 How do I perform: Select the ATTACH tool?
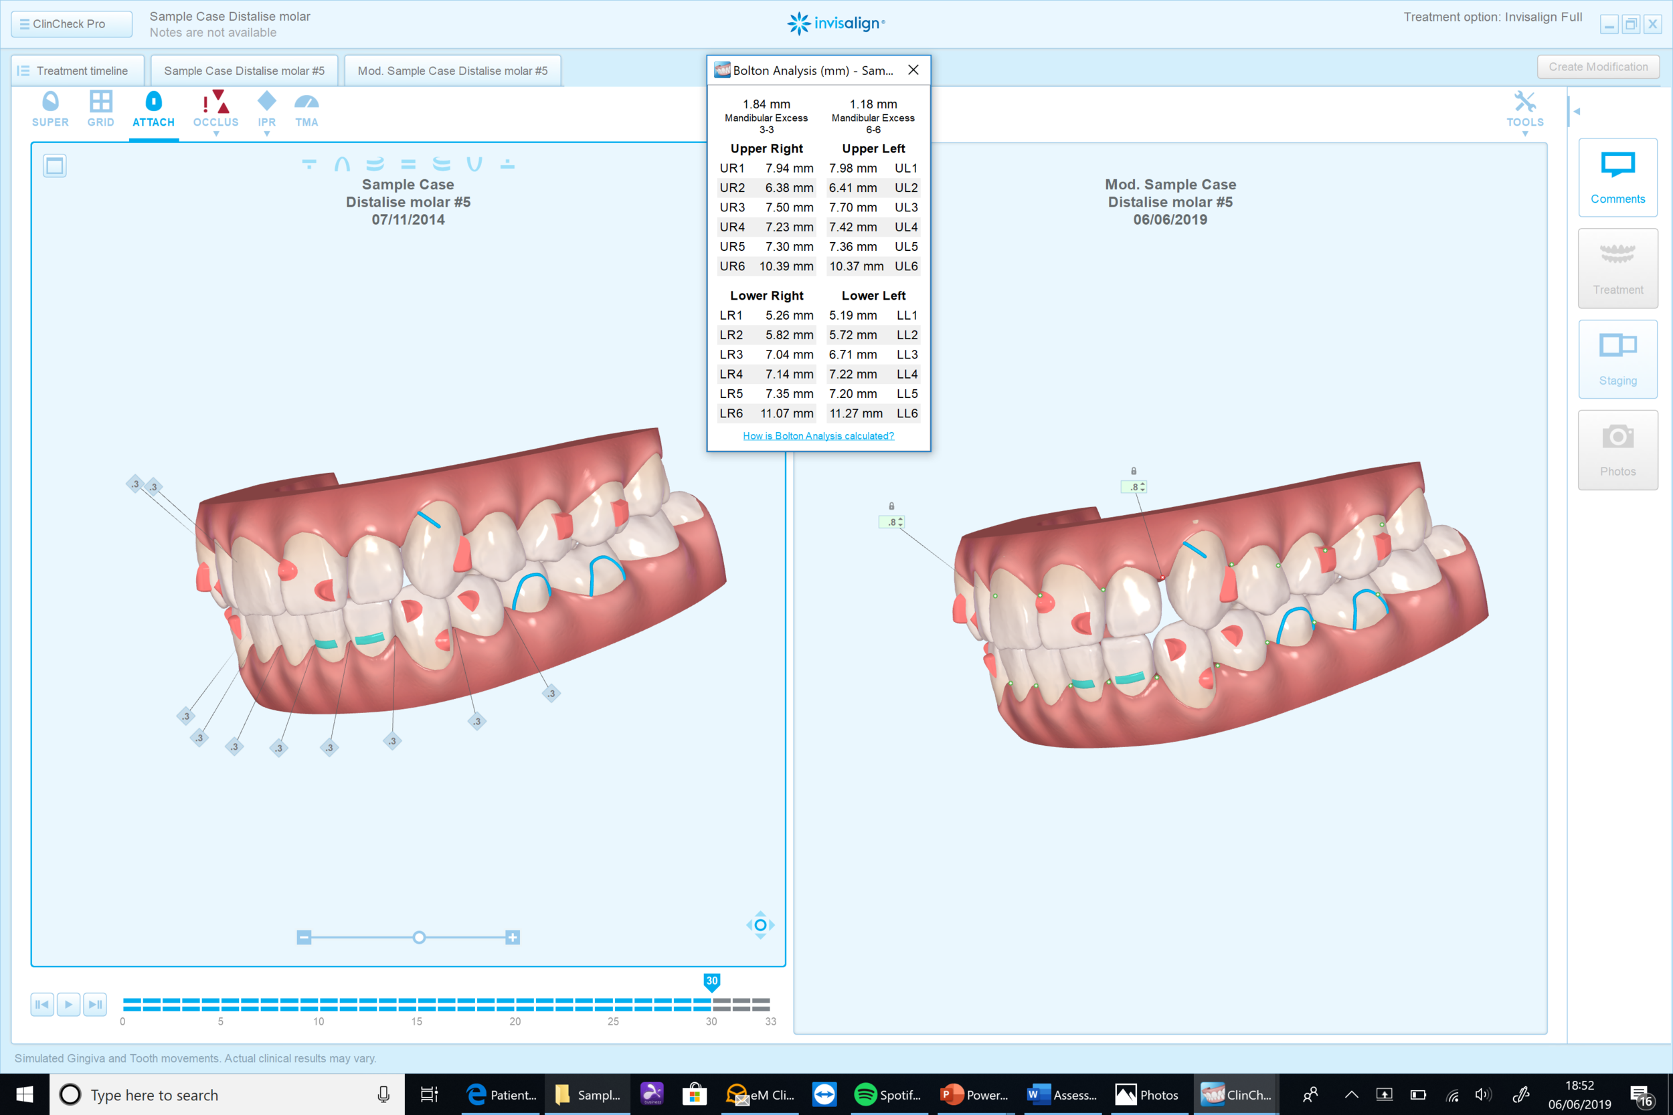153,108
